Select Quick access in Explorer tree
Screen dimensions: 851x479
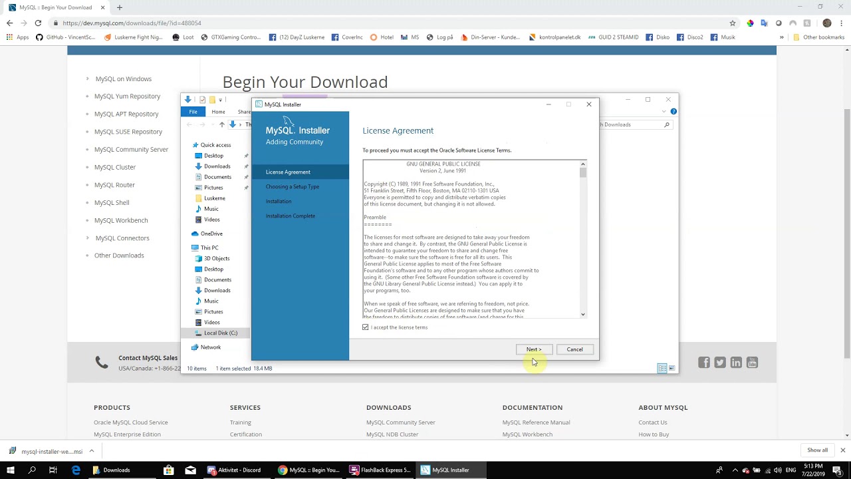pyautogui.click(x=215, y=145)
